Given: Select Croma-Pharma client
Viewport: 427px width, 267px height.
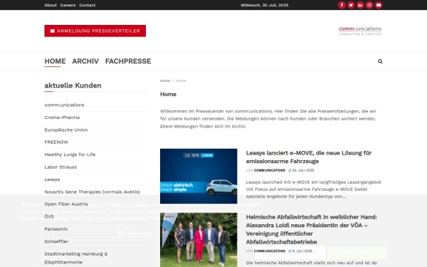Looking at the screenshot, I should [62, 117].
